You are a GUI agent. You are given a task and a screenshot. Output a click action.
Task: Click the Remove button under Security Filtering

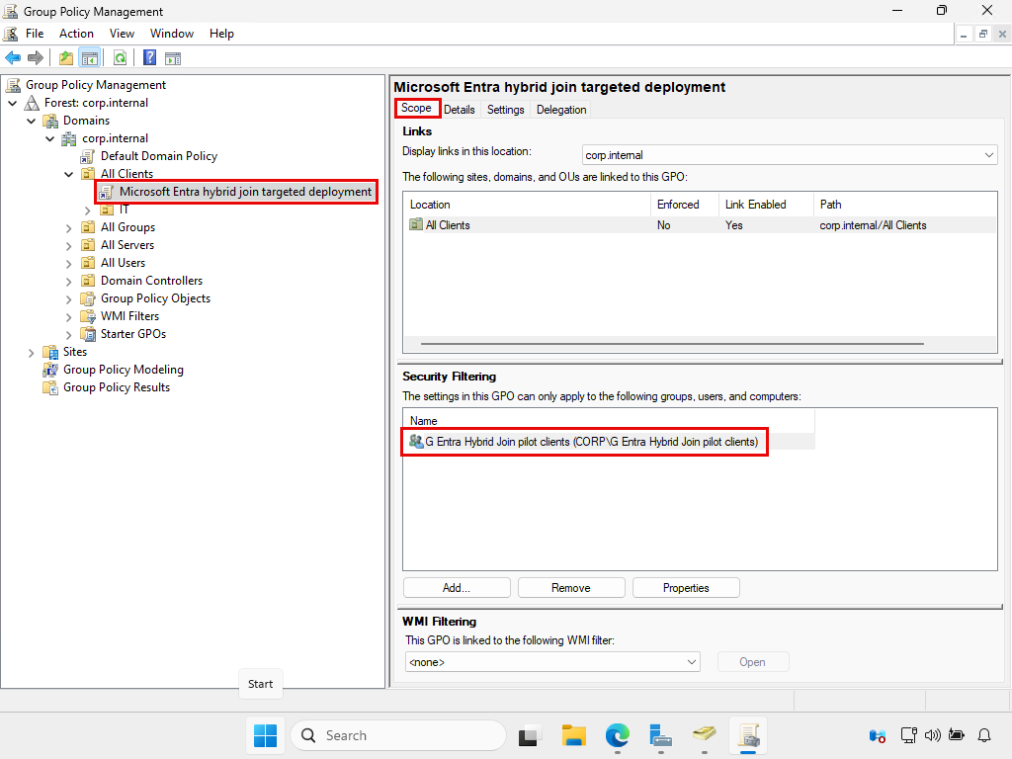click(571, 588)
